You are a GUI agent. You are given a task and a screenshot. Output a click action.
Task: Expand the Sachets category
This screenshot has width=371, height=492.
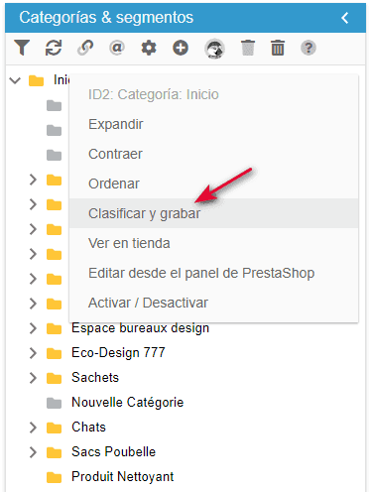click(x=33, y=378)
